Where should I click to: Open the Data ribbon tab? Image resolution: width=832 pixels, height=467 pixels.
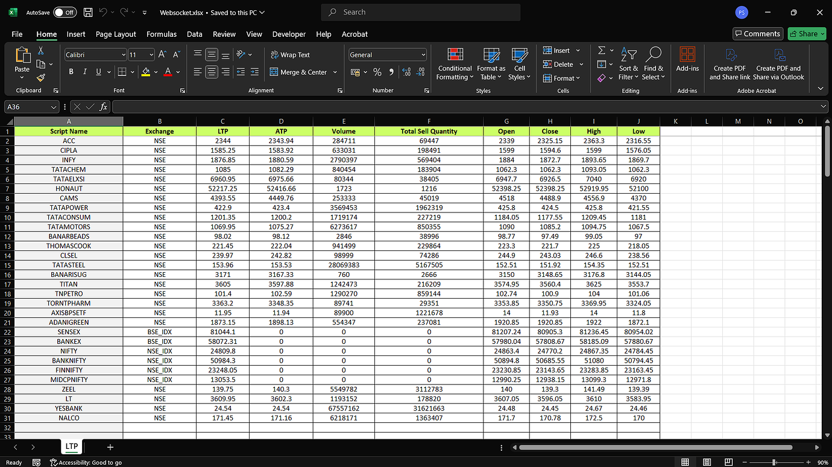tap(195, 34)
